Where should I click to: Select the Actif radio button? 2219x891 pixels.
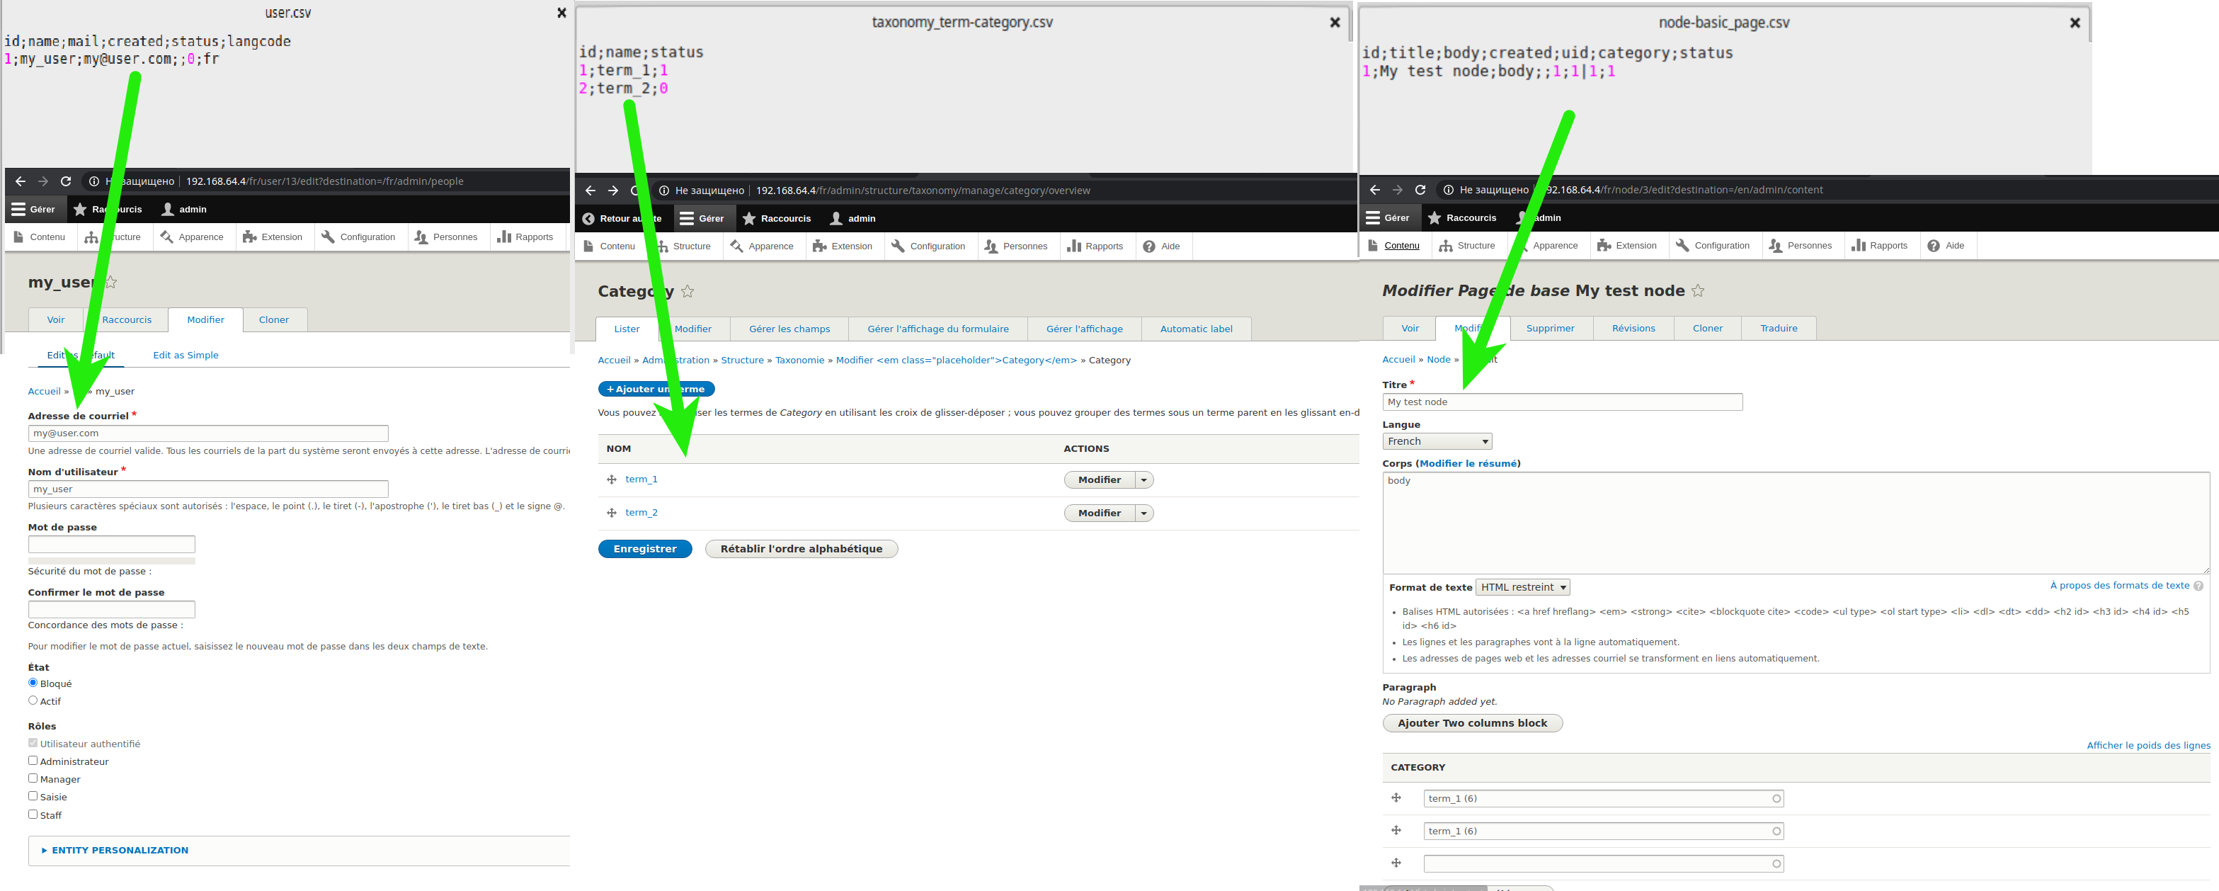click(33, 700)
